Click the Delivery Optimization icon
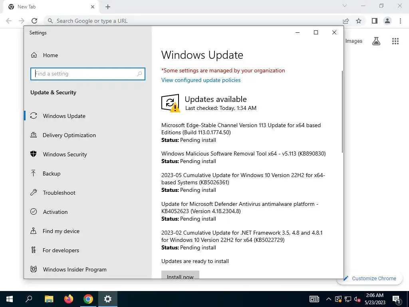This screenshot has width=409, height=307. (34, 135)
